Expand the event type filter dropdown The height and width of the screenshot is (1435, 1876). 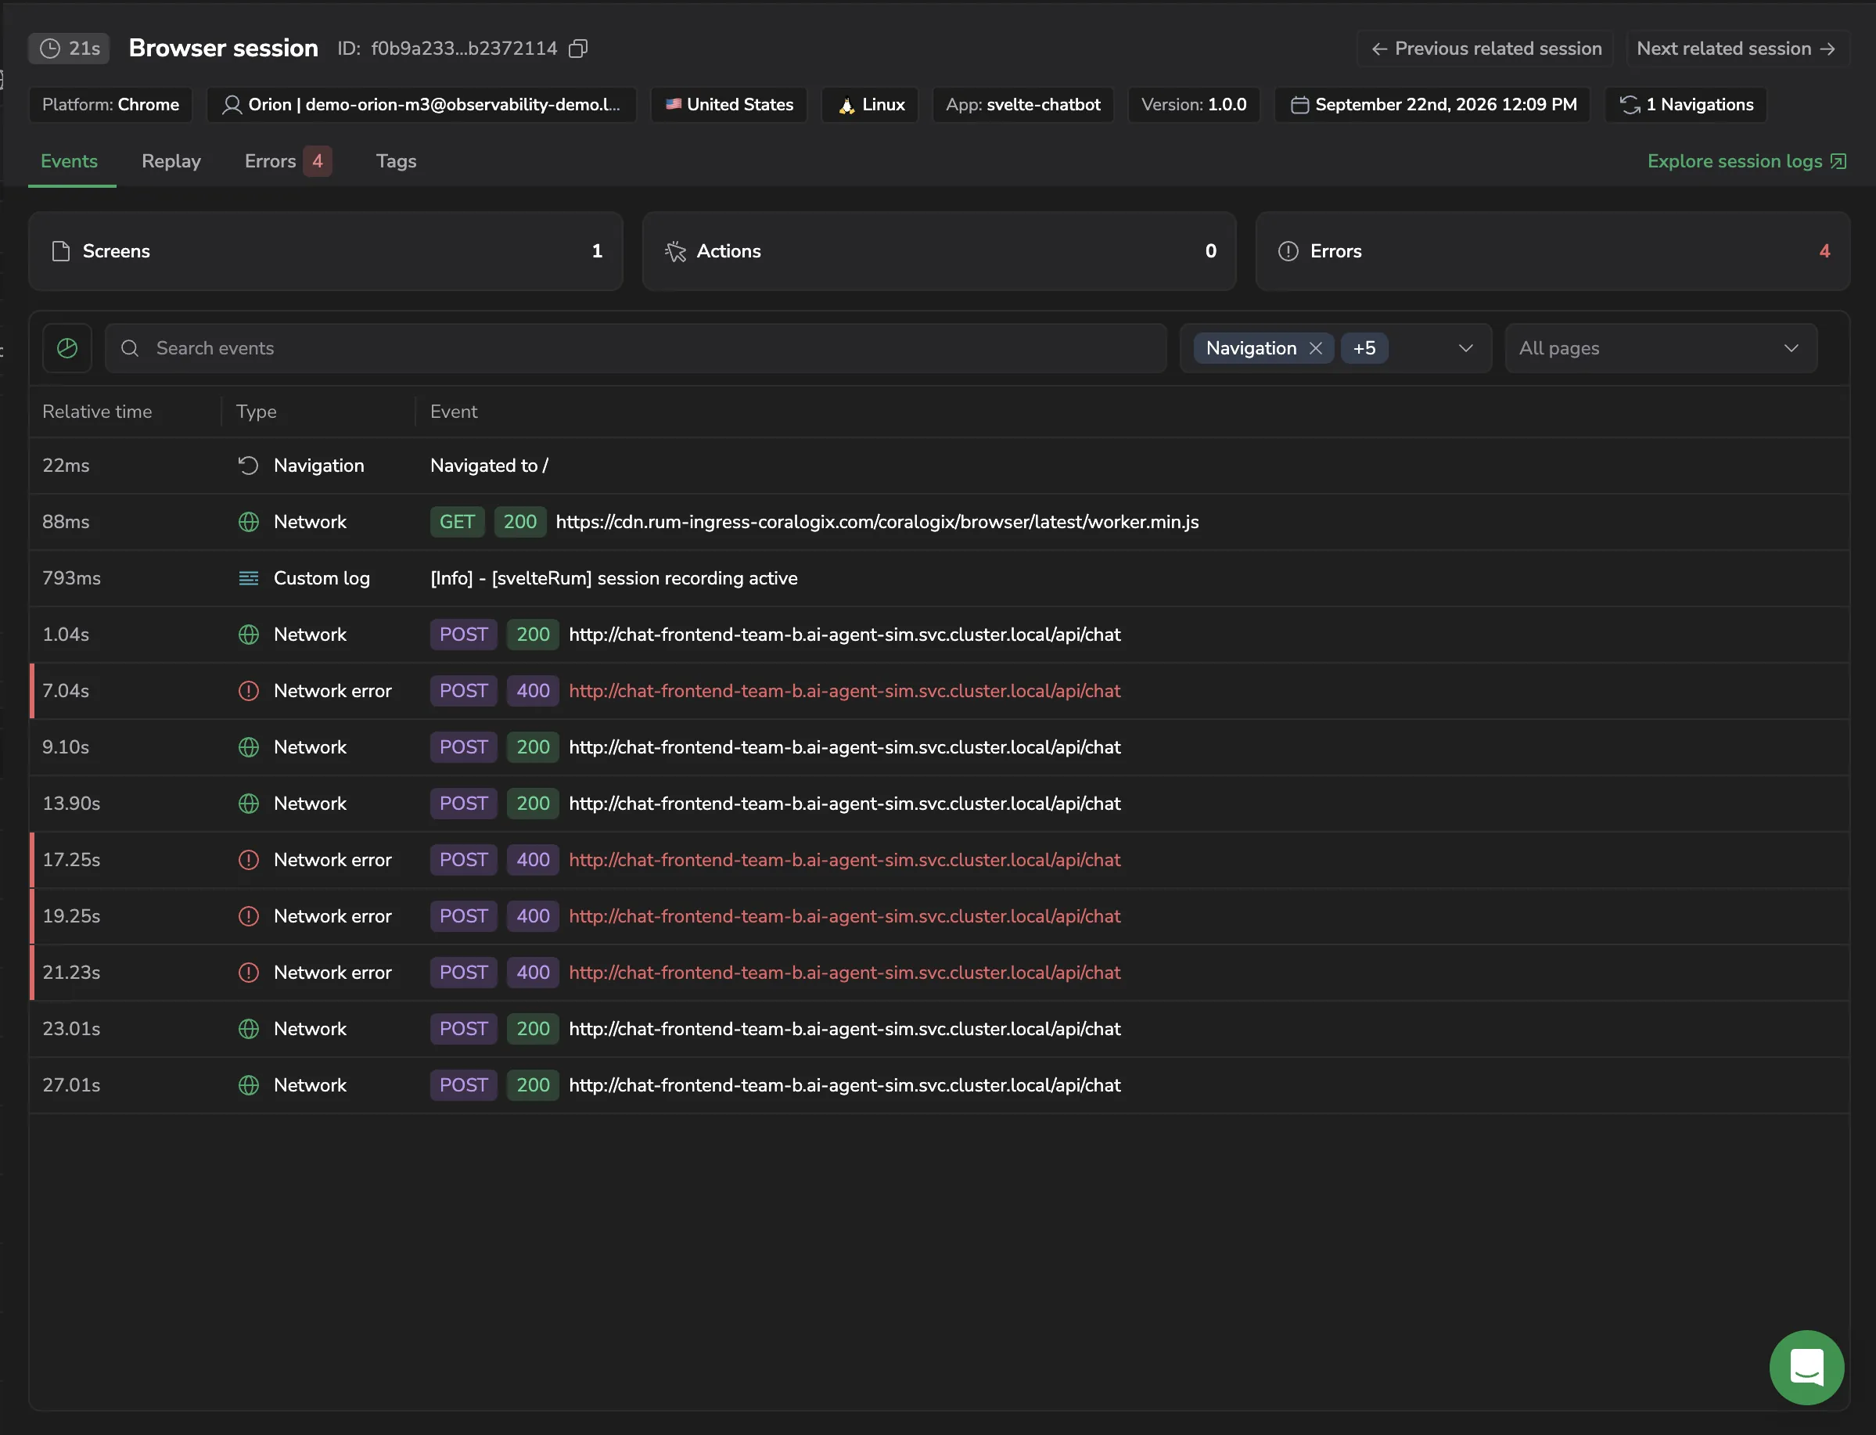tap(1465, 348)
